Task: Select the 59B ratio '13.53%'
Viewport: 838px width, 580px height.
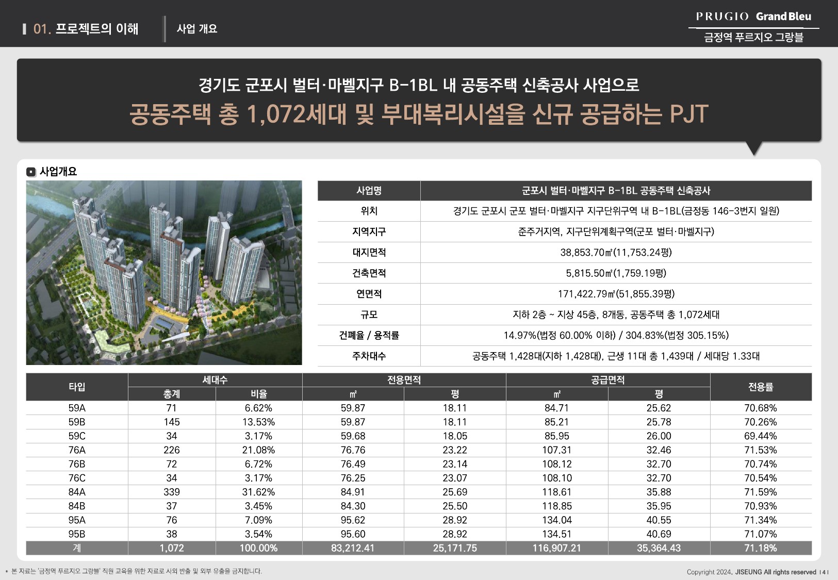Action: pyautogui.click(x=259, y=422)
